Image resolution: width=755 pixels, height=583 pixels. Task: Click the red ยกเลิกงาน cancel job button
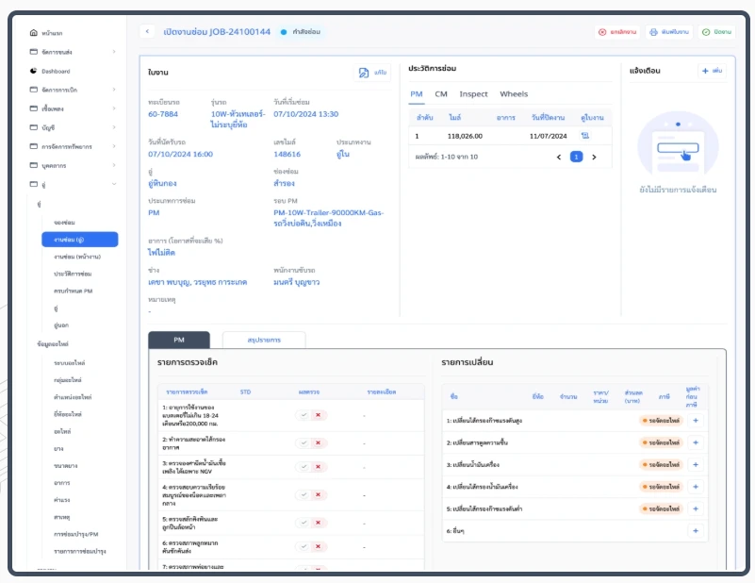(617, 32)
